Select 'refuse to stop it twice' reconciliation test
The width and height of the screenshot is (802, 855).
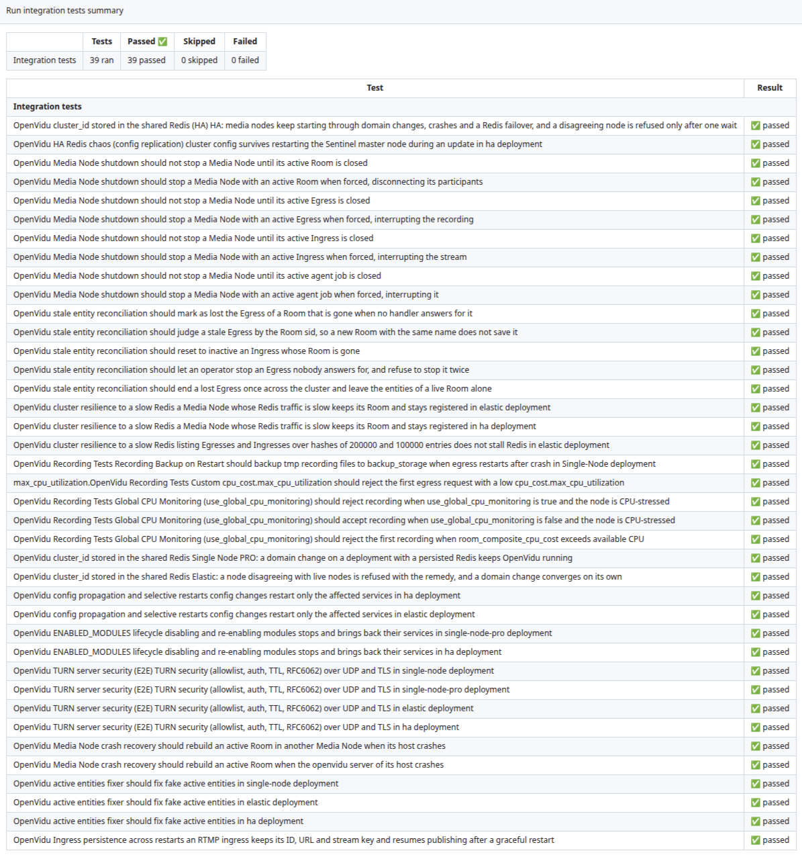coord(242,370)
